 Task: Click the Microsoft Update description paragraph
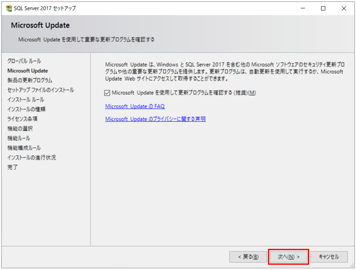coord(225,72)
